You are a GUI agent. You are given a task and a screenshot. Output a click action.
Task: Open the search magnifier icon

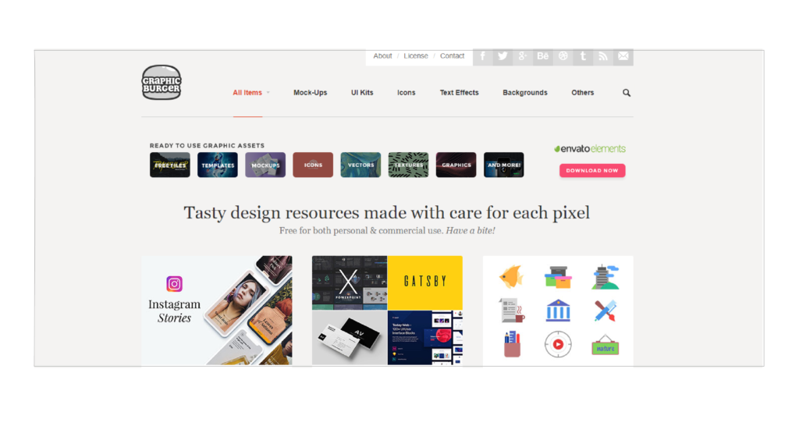click(627, 93)
